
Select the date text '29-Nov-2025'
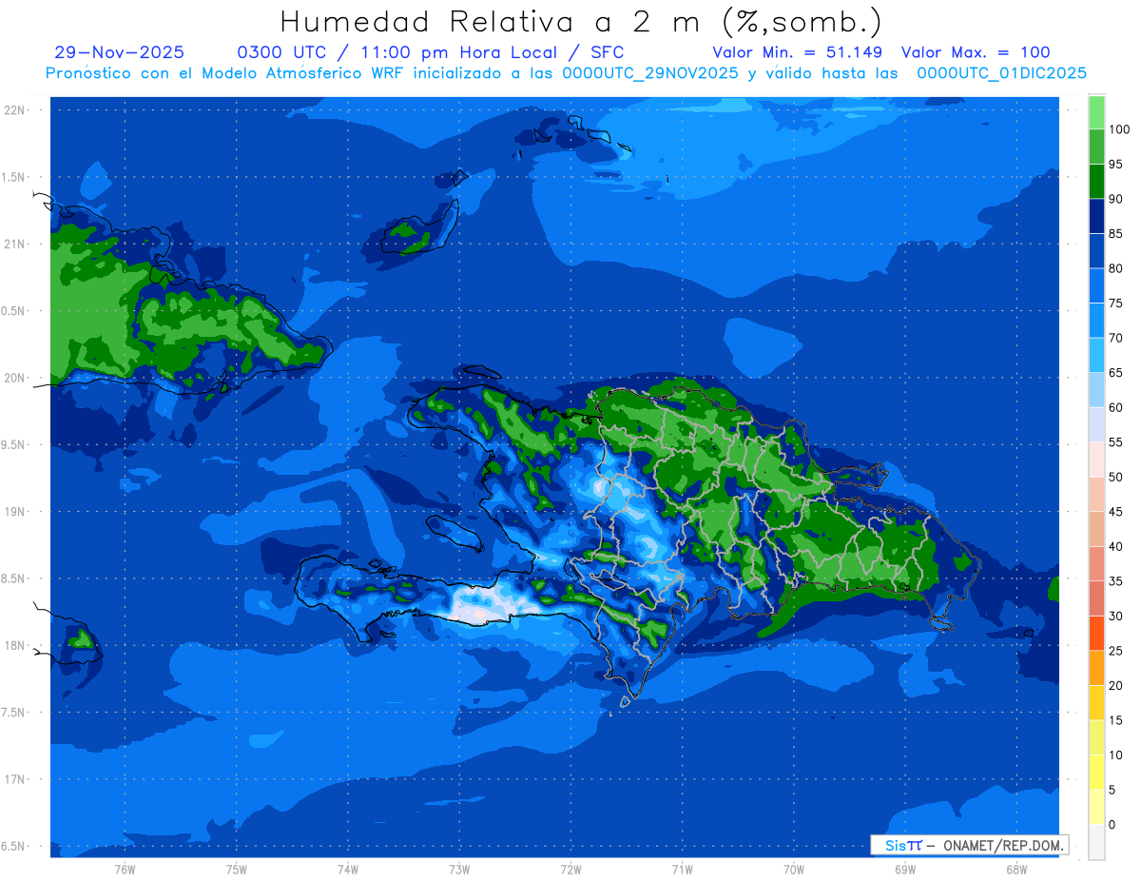(x=120, y=52)
